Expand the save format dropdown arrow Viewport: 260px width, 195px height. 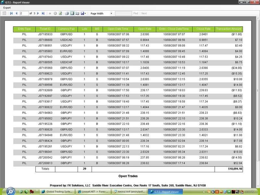(x=86, y=13)
